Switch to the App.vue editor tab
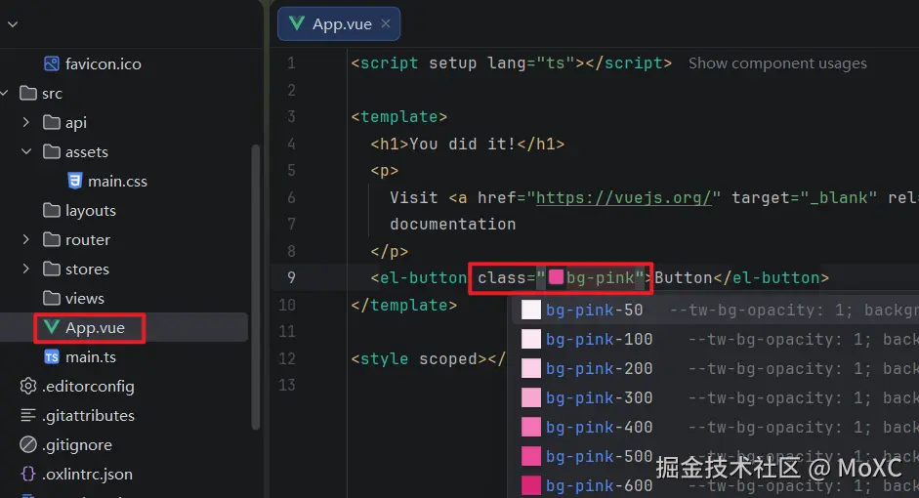 339,23
